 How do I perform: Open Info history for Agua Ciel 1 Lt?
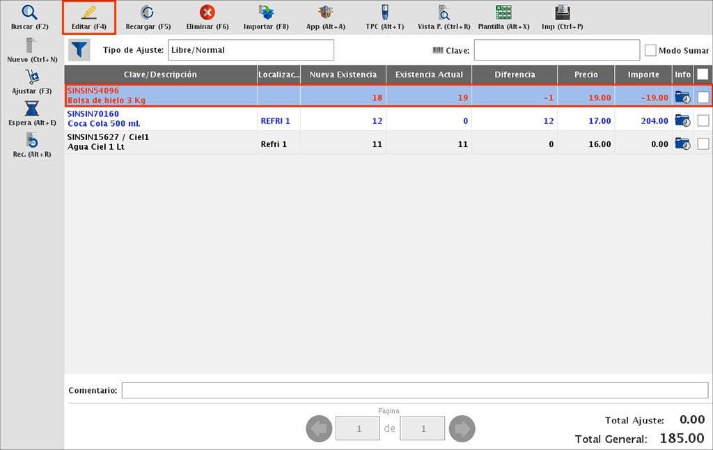tap(682, 144)
